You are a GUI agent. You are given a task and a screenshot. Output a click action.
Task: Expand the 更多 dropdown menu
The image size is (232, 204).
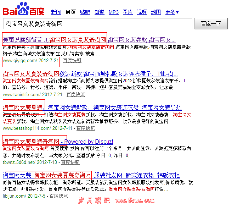coord(172,12)
